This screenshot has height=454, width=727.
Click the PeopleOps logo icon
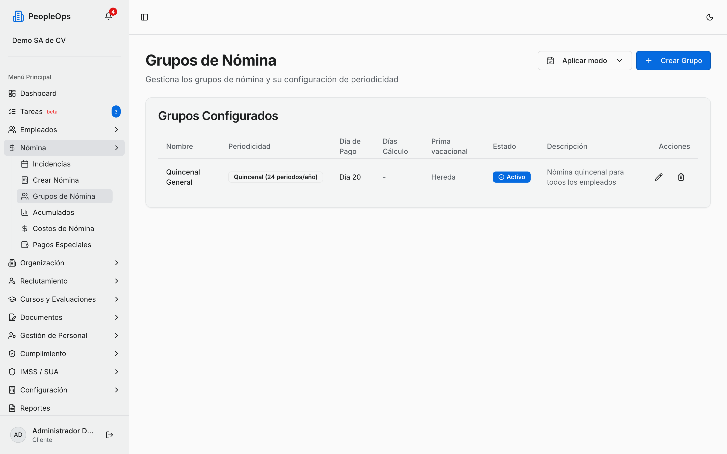tap(18, 16)
